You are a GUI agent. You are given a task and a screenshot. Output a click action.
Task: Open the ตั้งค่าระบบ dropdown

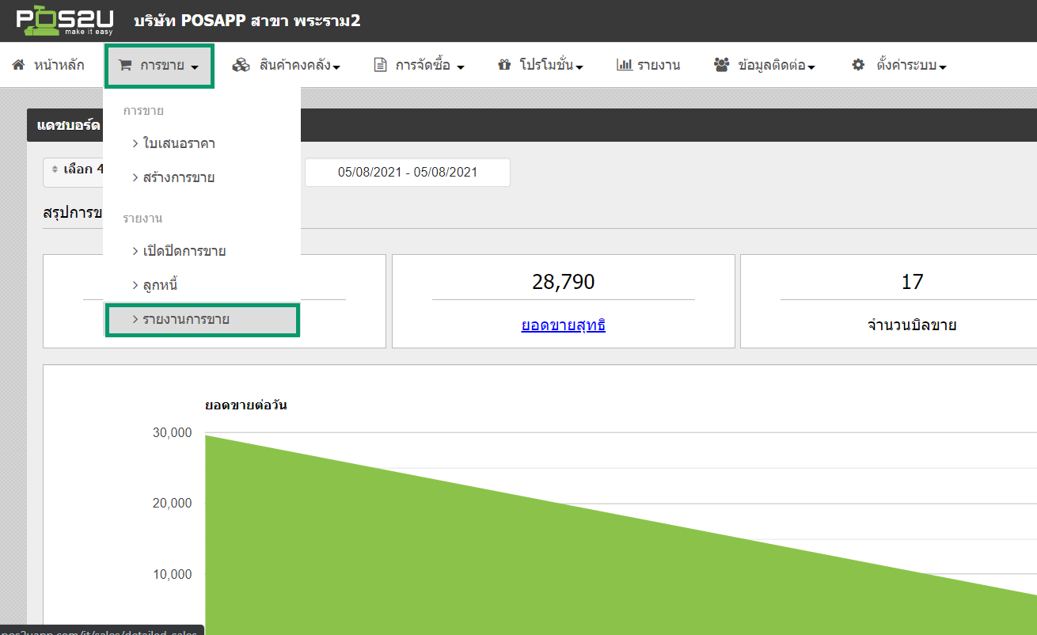[x=899, y=65]
